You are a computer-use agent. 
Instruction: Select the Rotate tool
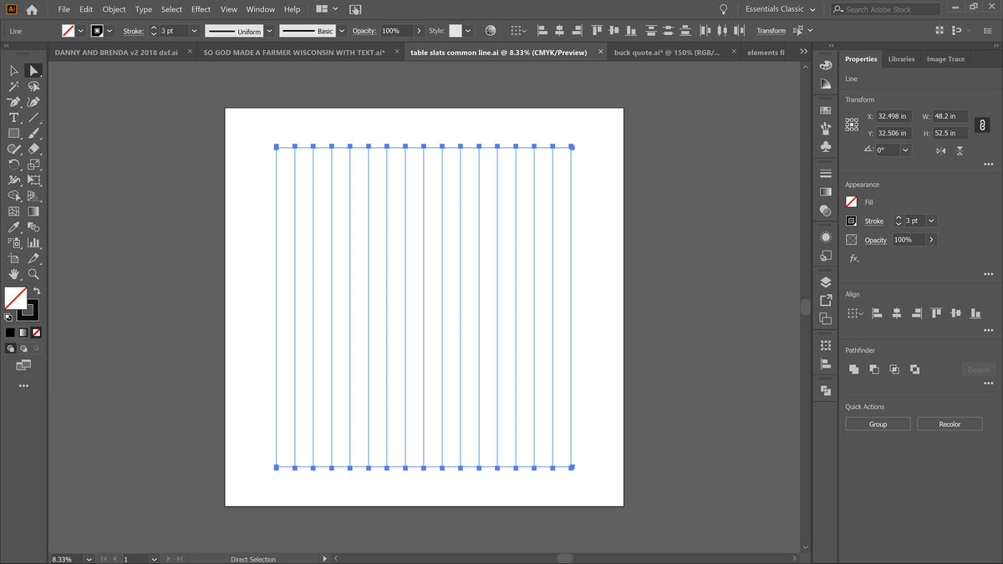[x=14, y=165]
